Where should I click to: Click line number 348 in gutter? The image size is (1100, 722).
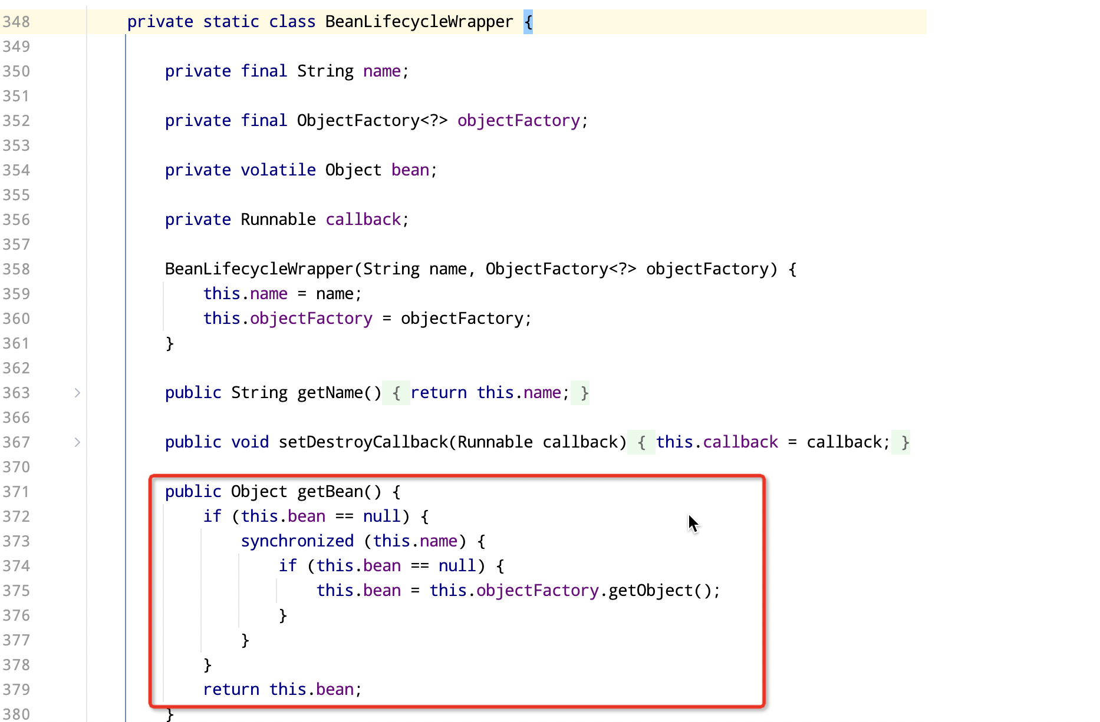pos(17,22)
